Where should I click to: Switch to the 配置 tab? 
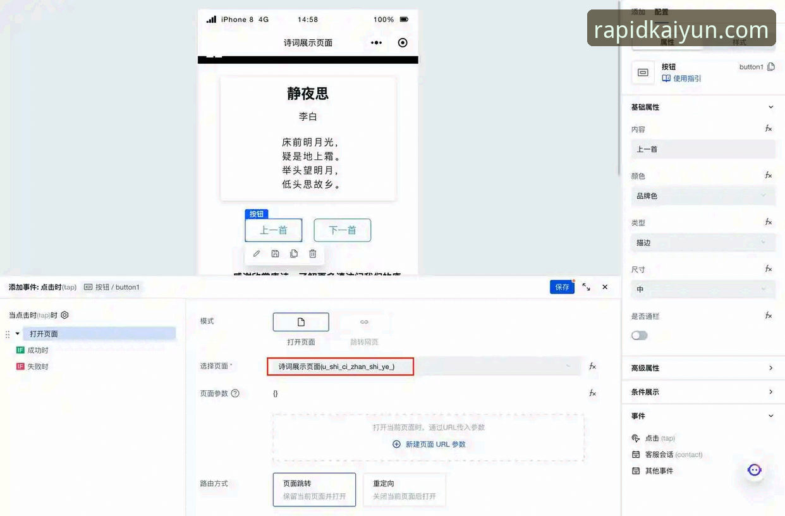point(661,11)
